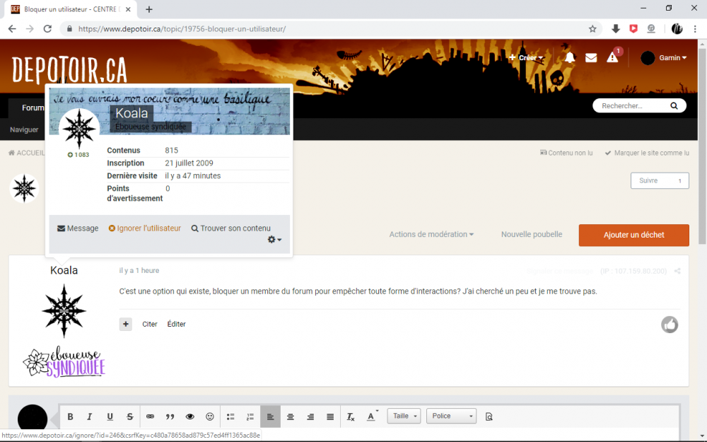
Task: Open the Police font dropdown
Action: 451,417
